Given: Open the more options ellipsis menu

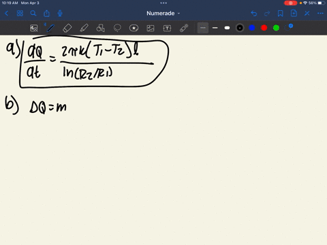Looking at the screenshot, I should tap(320, 14).
